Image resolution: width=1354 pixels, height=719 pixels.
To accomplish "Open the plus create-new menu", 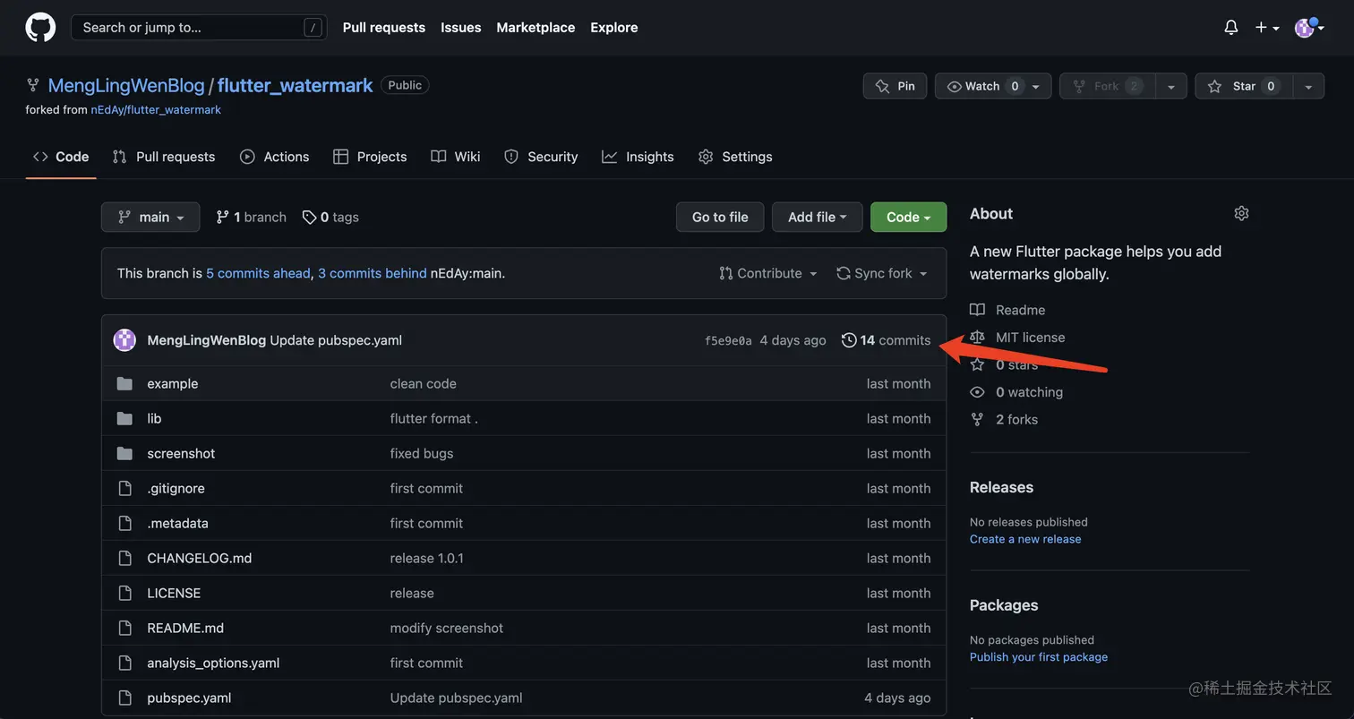I will (1266, 28).
